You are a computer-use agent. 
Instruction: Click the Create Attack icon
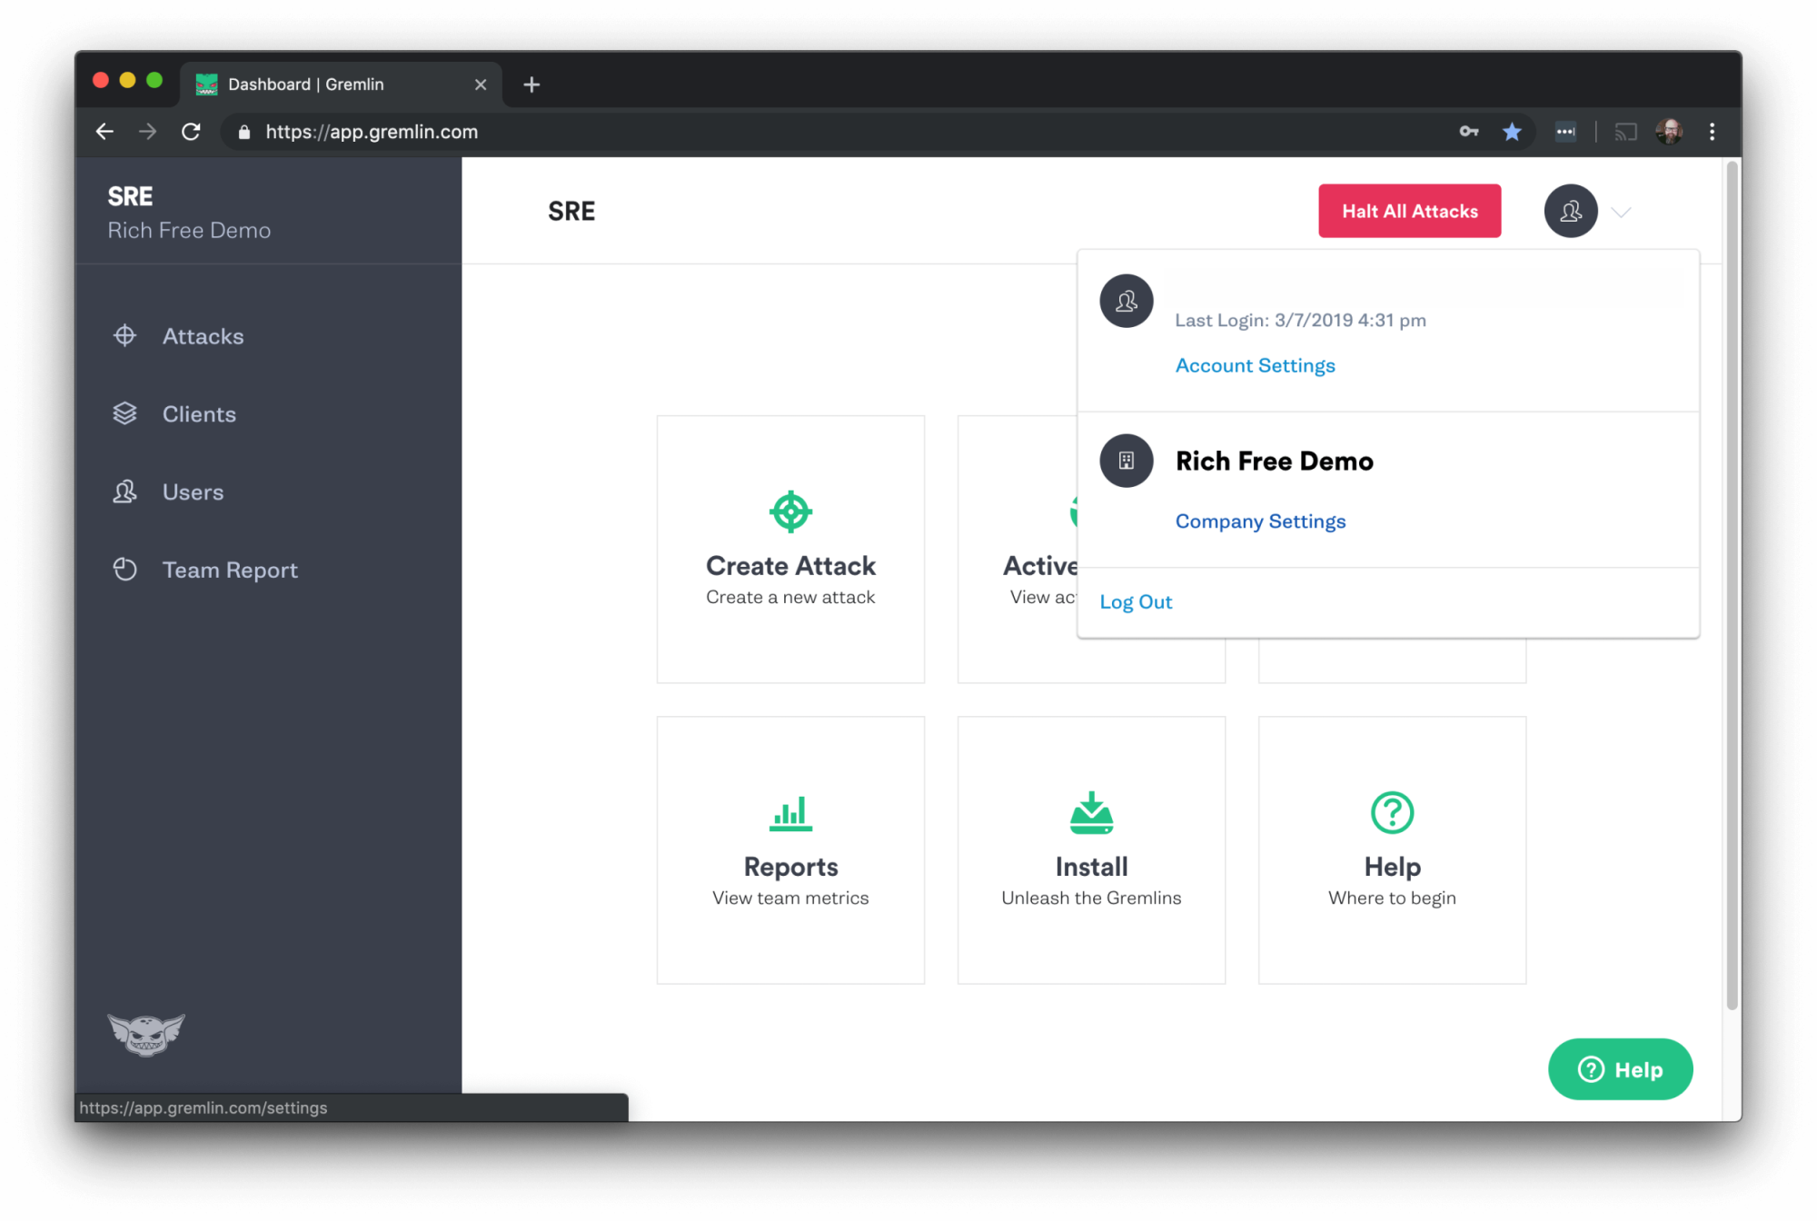click(x=790, y=511)
